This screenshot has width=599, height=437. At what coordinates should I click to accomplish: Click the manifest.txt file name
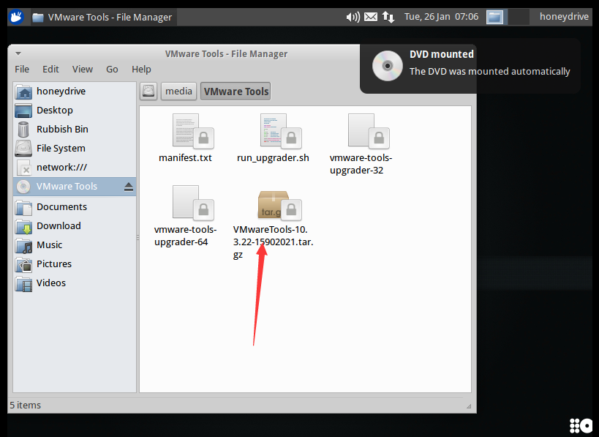click(x=185, y=158)
